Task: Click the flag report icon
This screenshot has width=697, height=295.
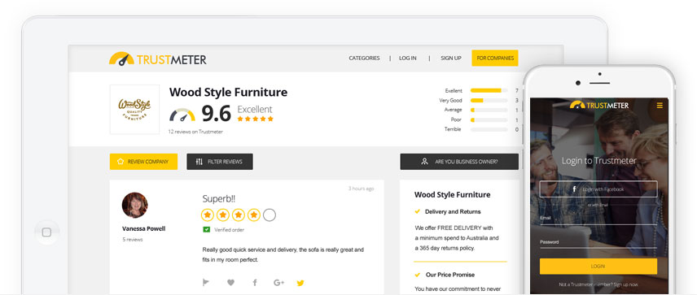Action: pyautogui.click(x=206, y=283)
